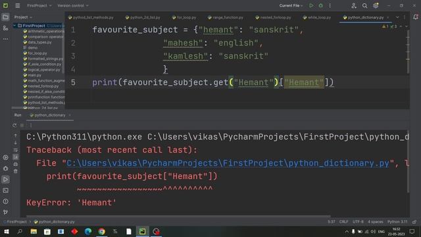Open main.py in project tree
The width and height of the screenshot is (421, 237).
[x=32, y=75]
